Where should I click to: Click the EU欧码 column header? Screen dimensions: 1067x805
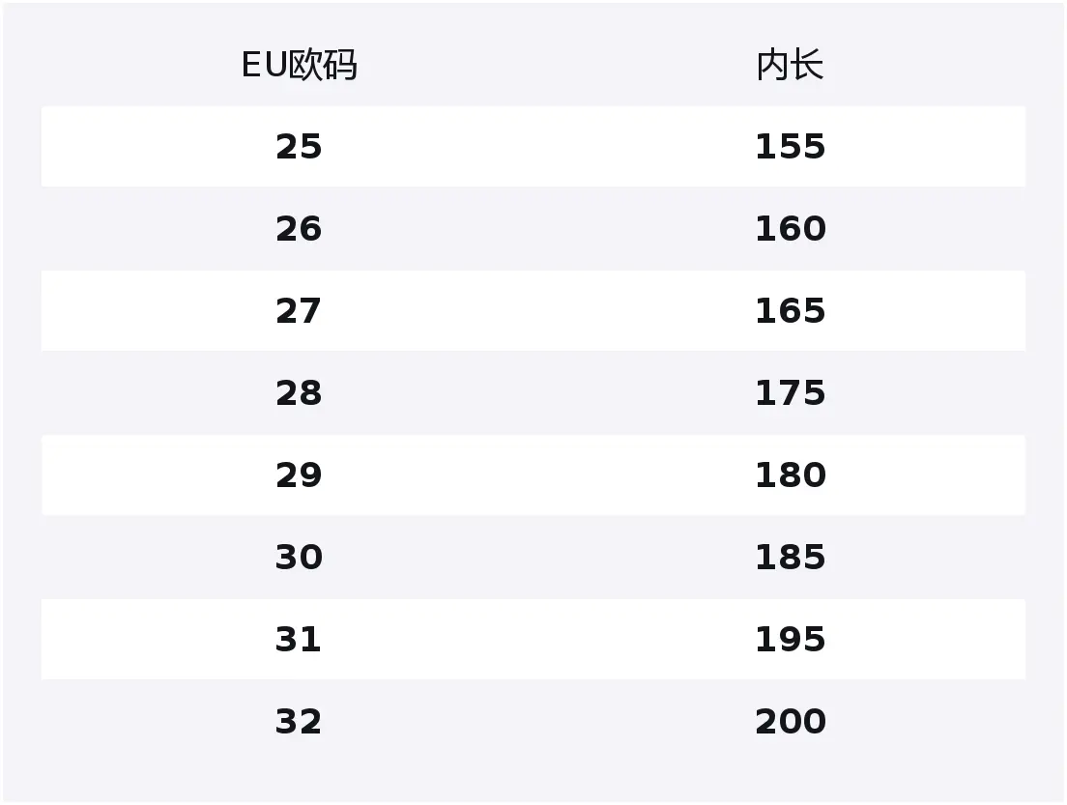tap(299, 66)
